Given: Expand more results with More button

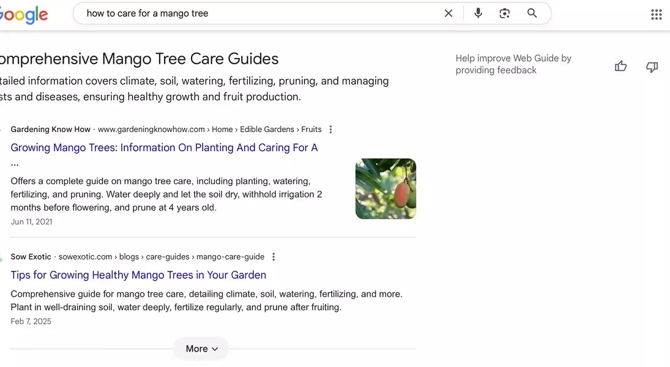Looking at the screenshot, I should (x=201, y=349).
